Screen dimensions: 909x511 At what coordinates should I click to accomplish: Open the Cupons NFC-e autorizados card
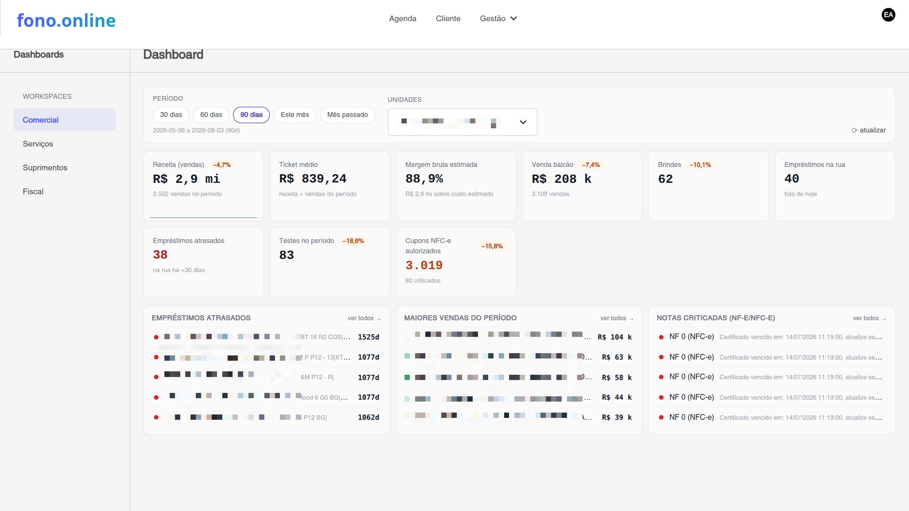(x=456, y=262)
